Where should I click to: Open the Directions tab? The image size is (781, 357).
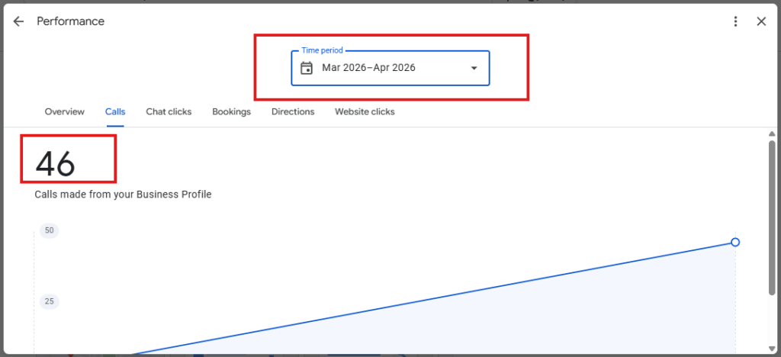tap(293, 111)
